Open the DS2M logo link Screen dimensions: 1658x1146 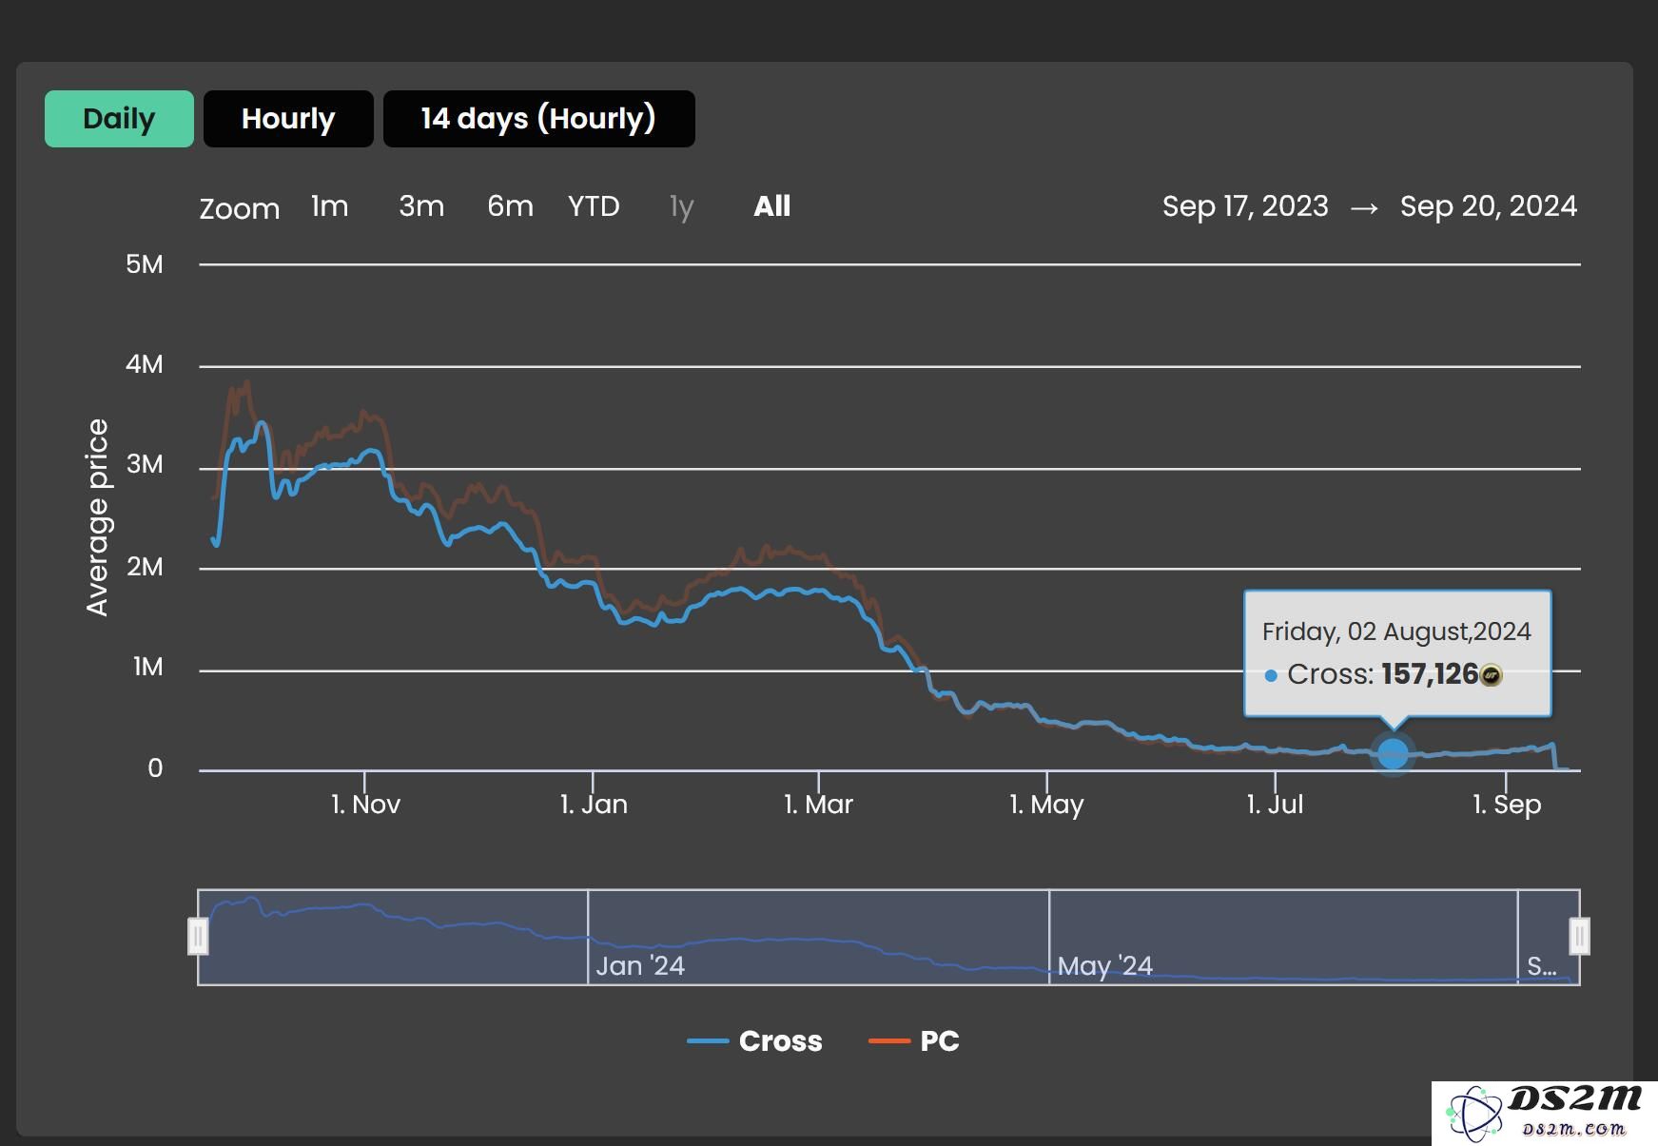point(1545,1113)
